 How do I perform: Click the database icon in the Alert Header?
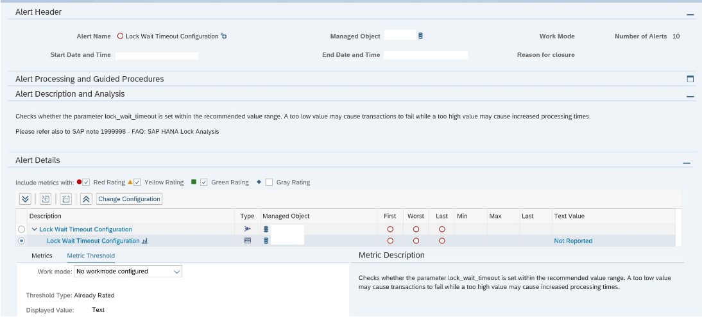point(420,36)
